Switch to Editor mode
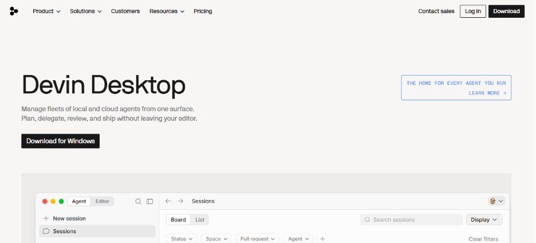This screenshot has height=243, width=536. 102,201
